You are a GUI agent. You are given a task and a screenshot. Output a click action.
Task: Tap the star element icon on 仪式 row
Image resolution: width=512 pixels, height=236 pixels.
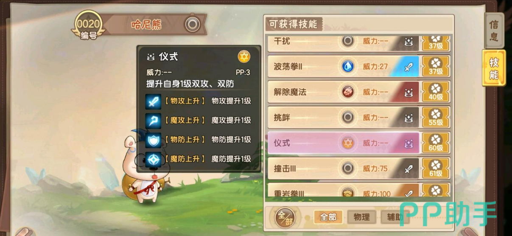348,143
